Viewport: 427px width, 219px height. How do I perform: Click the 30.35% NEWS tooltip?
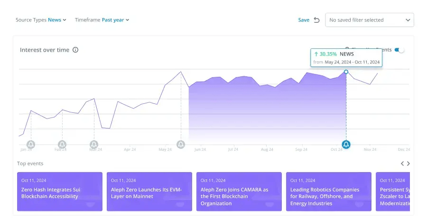click(346, 58)
